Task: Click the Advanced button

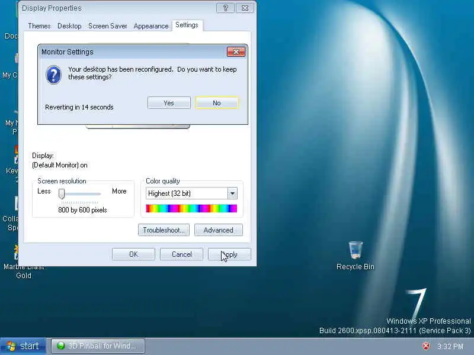Action: coord(218,230)
